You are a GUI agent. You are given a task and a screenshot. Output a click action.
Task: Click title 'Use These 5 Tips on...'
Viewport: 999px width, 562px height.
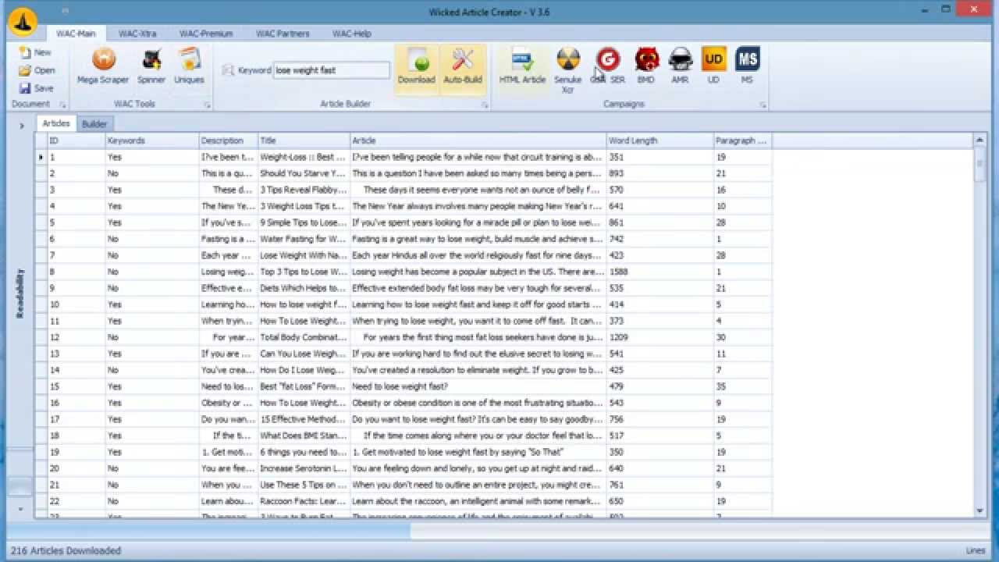303,485
